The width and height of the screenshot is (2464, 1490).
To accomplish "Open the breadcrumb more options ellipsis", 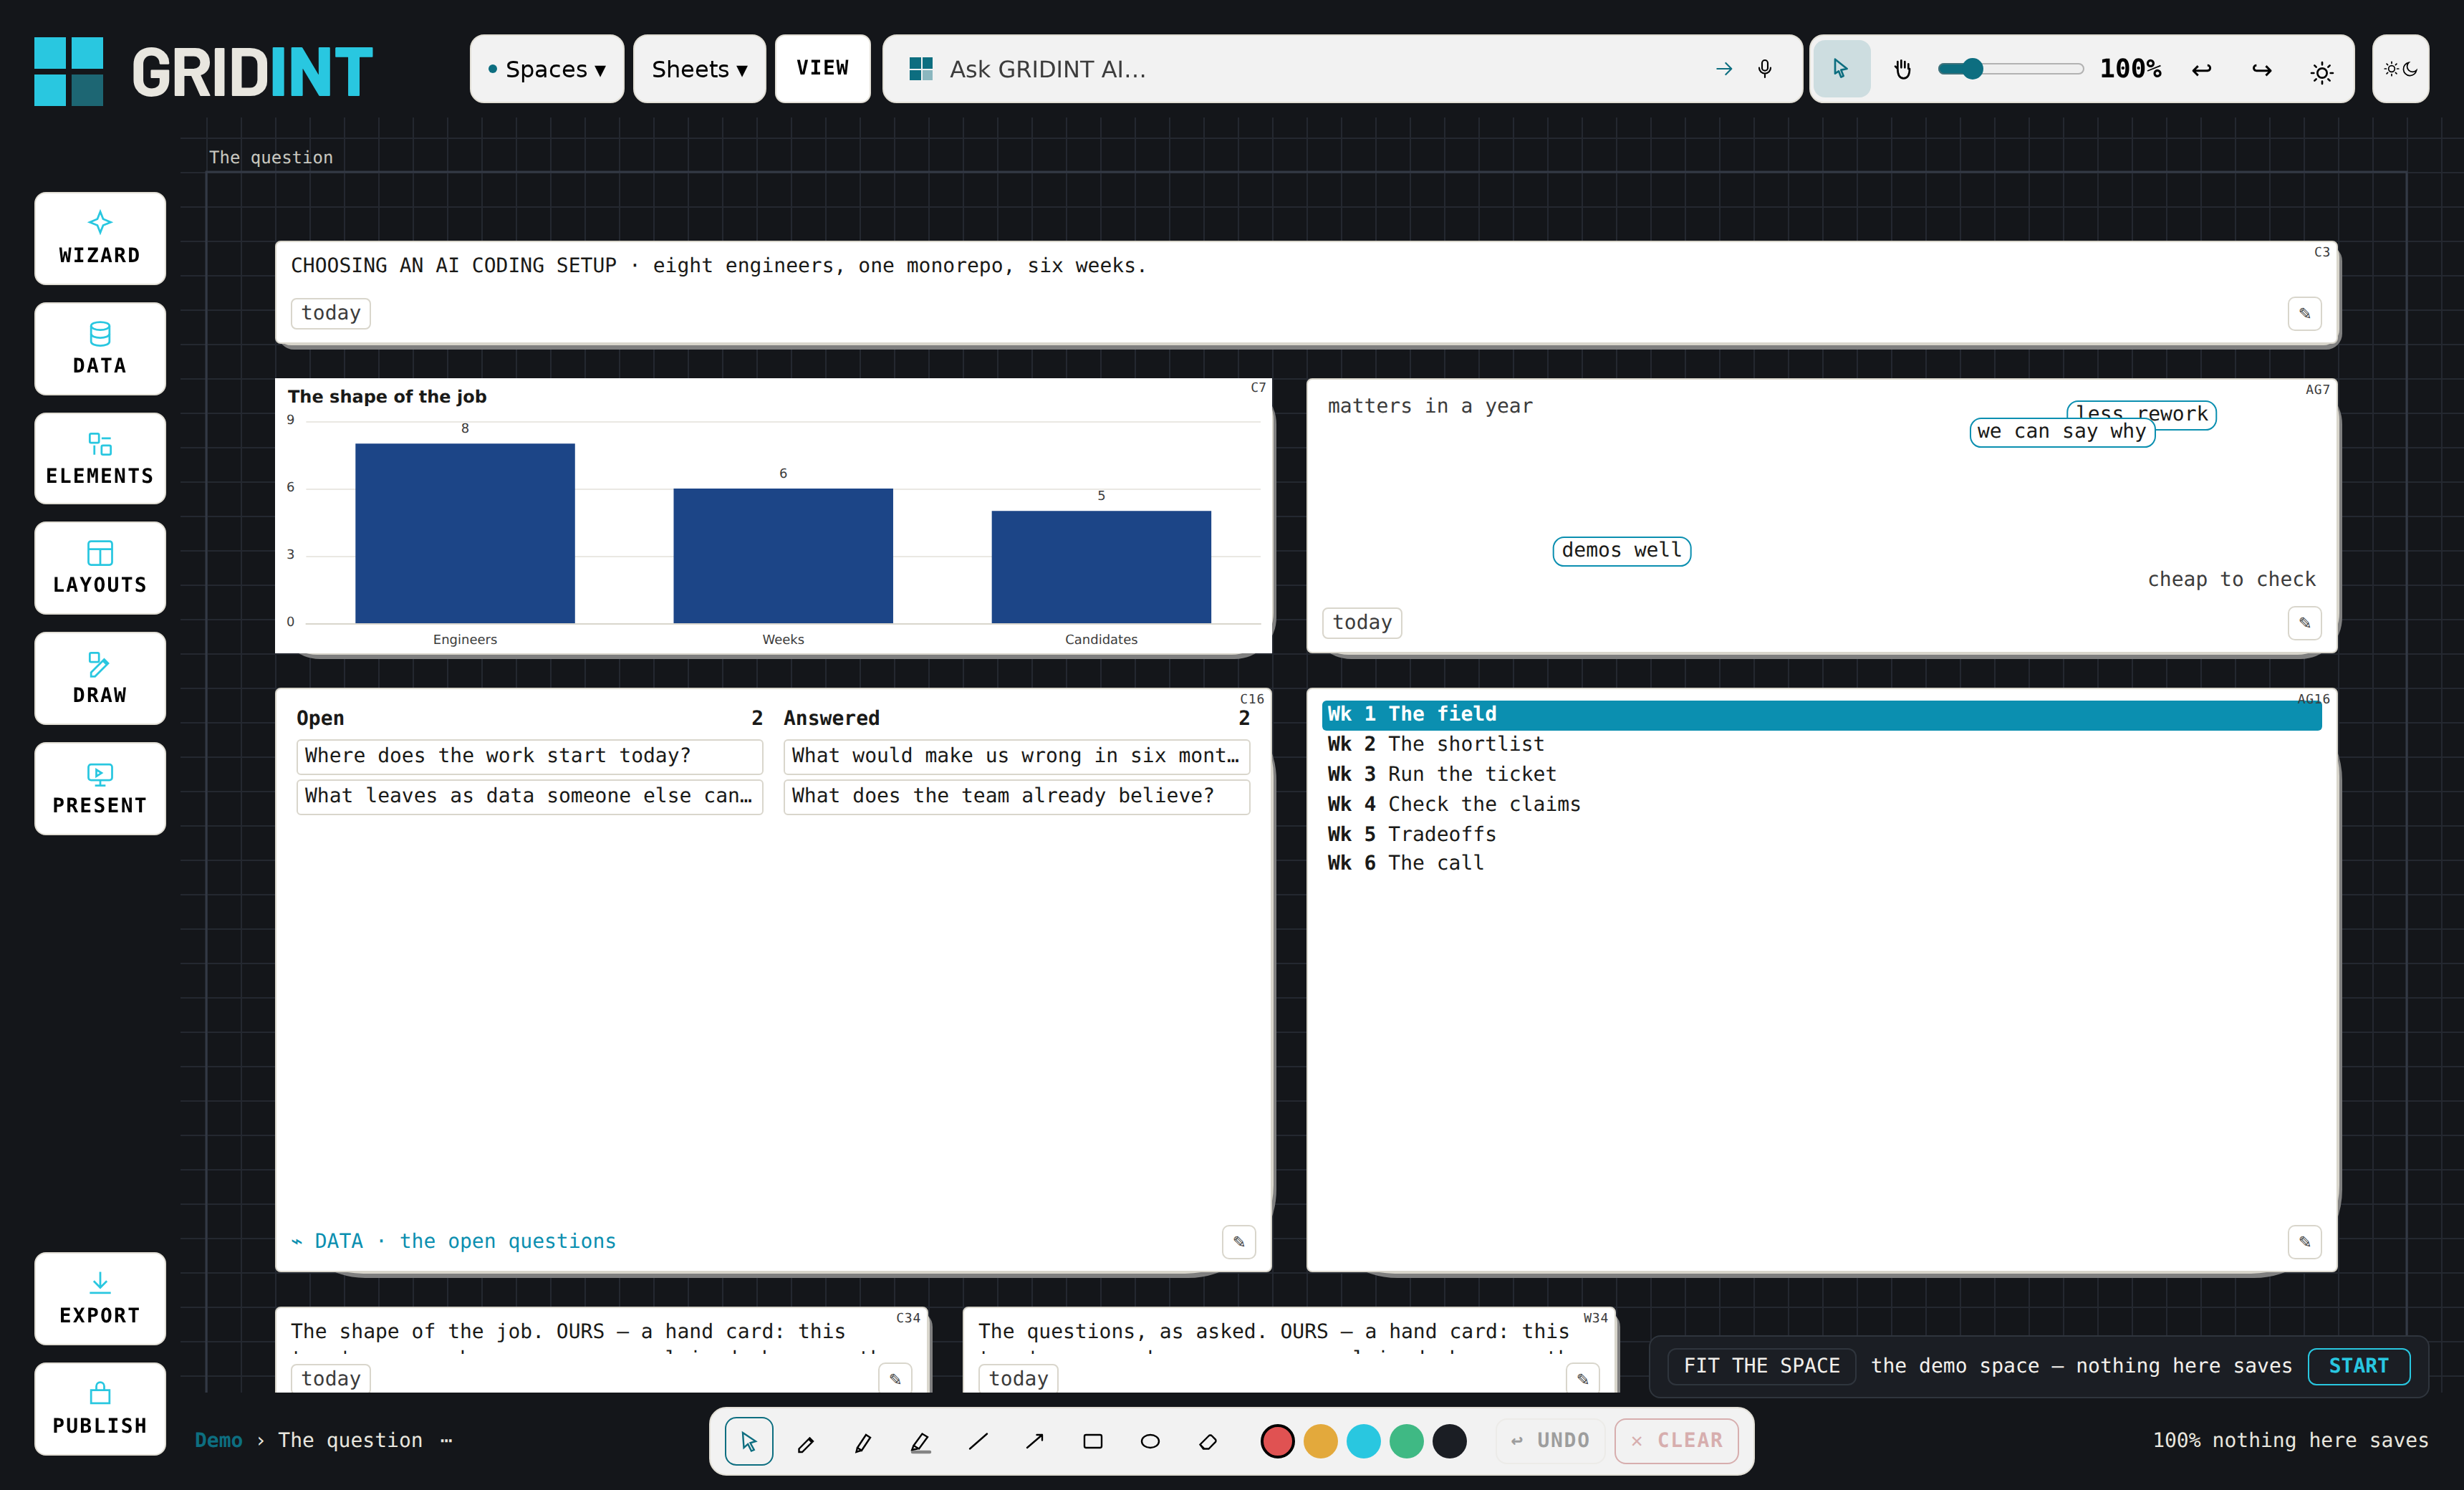I will click(446, 1440).
